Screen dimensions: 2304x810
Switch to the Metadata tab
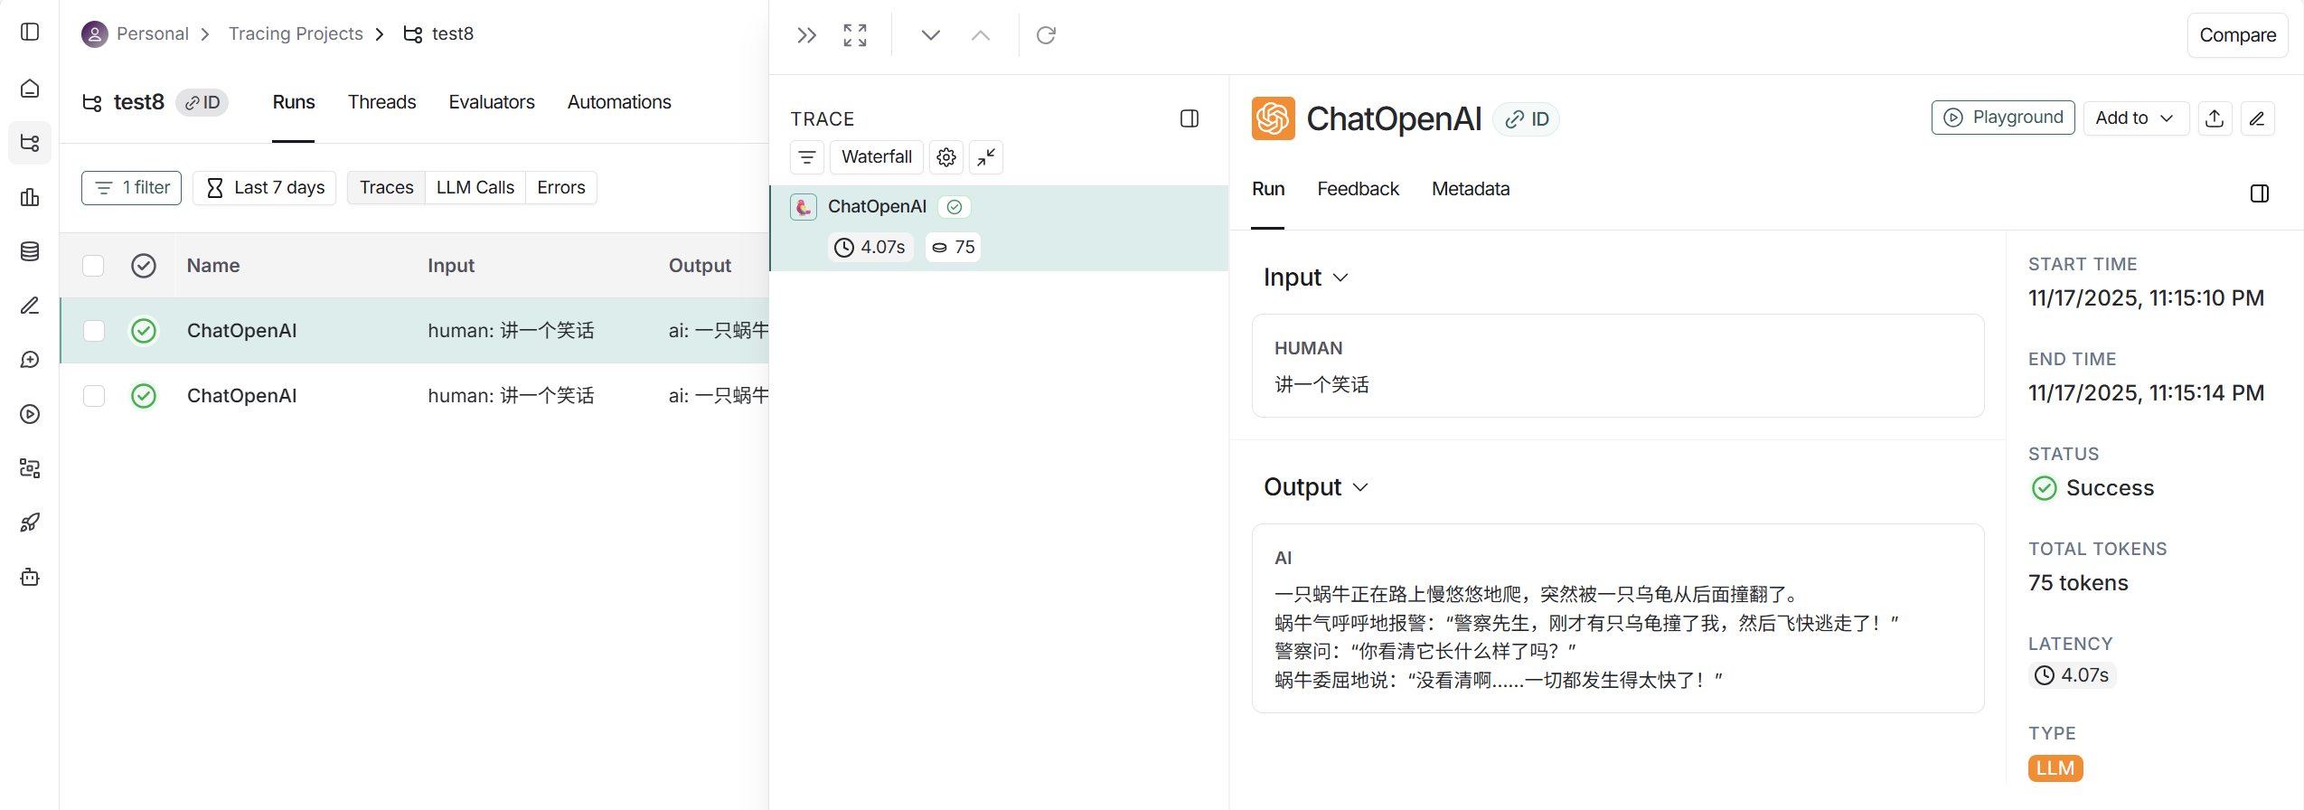pos(1471,189)
